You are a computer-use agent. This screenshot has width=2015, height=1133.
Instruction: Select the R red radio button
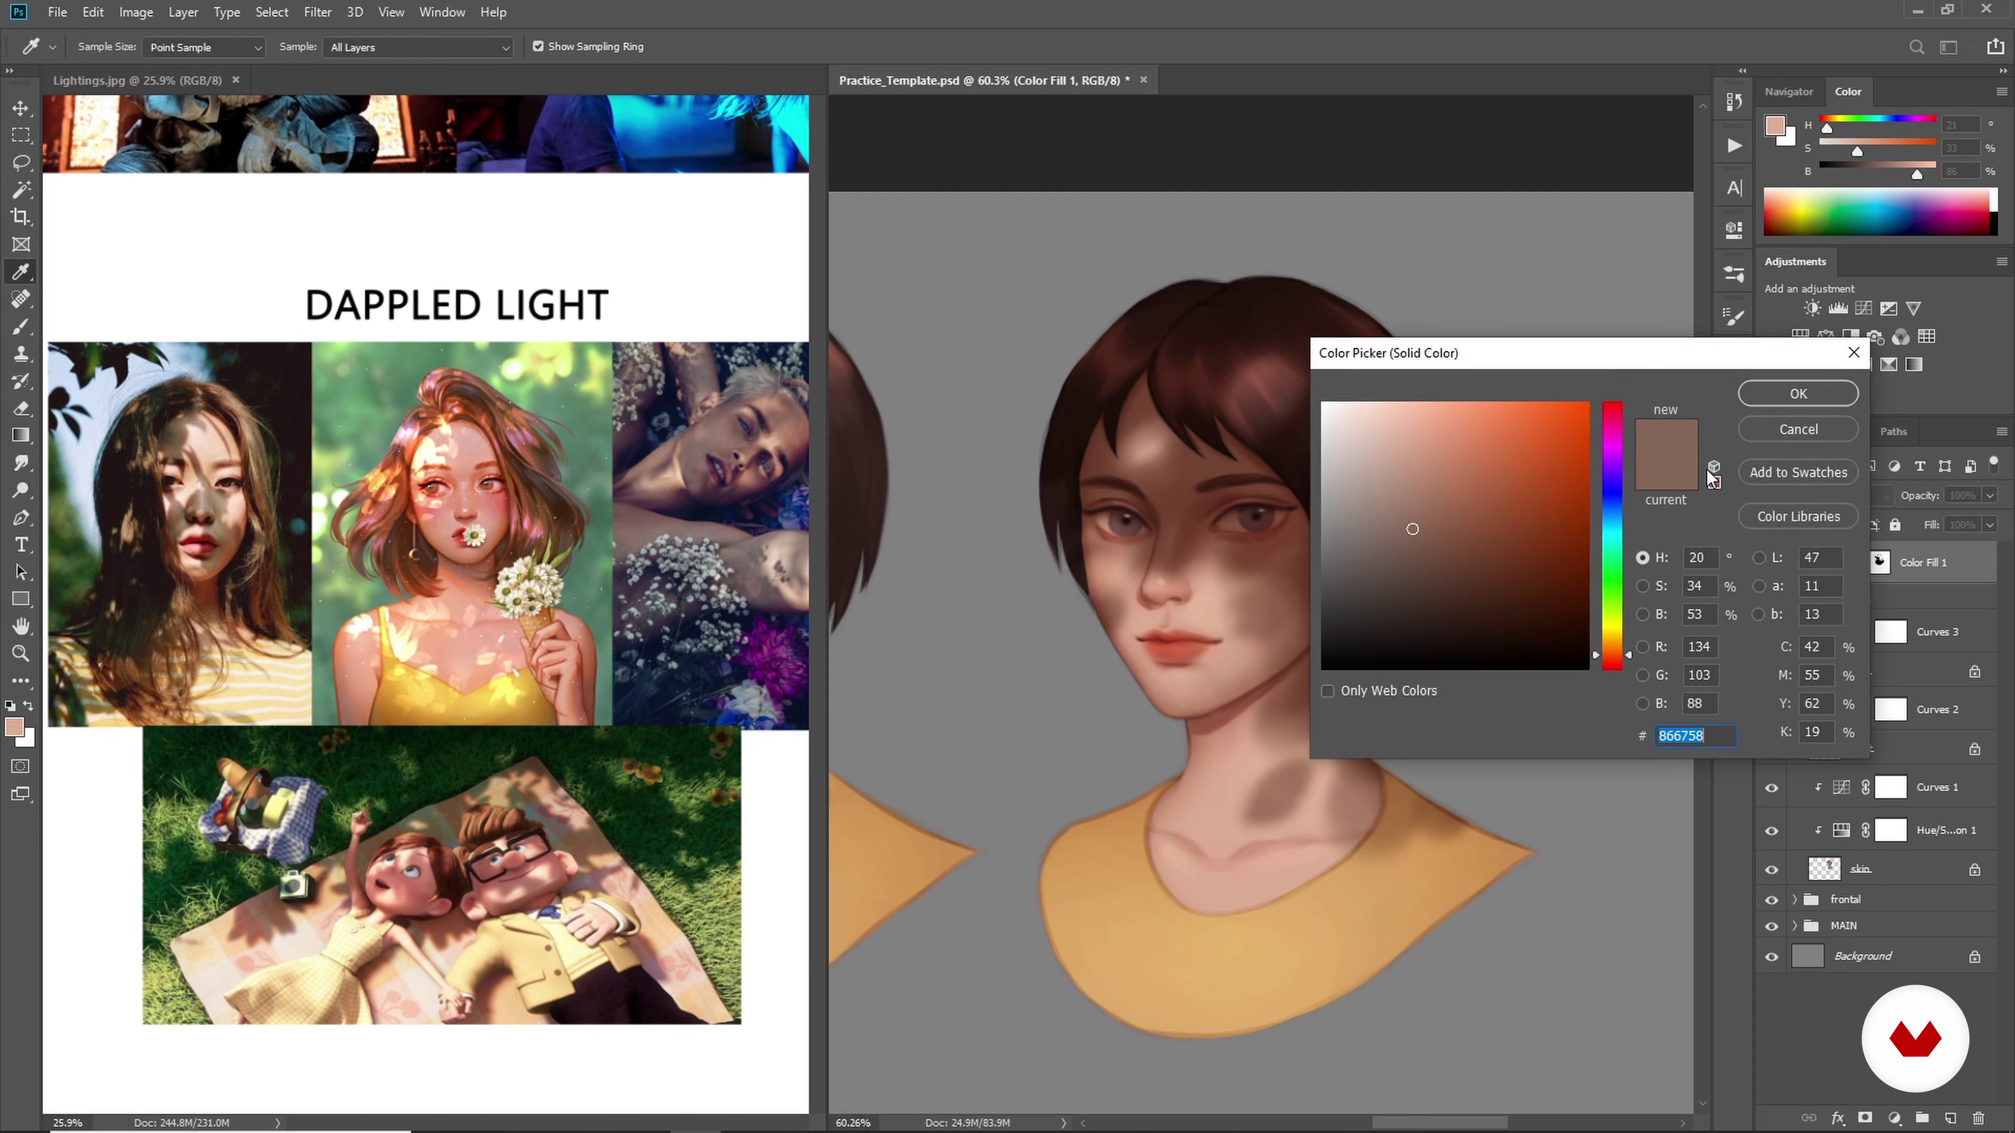(x=1642, y=647)
